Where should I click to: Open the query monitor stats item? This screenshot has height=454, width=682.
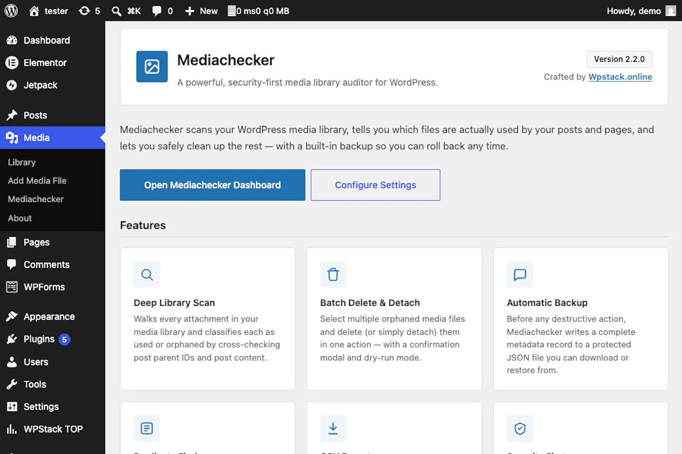click(258, 11)
